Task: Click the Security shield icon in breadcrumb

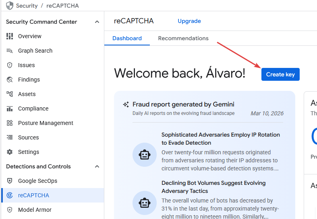Action: (x=10, y=6)
